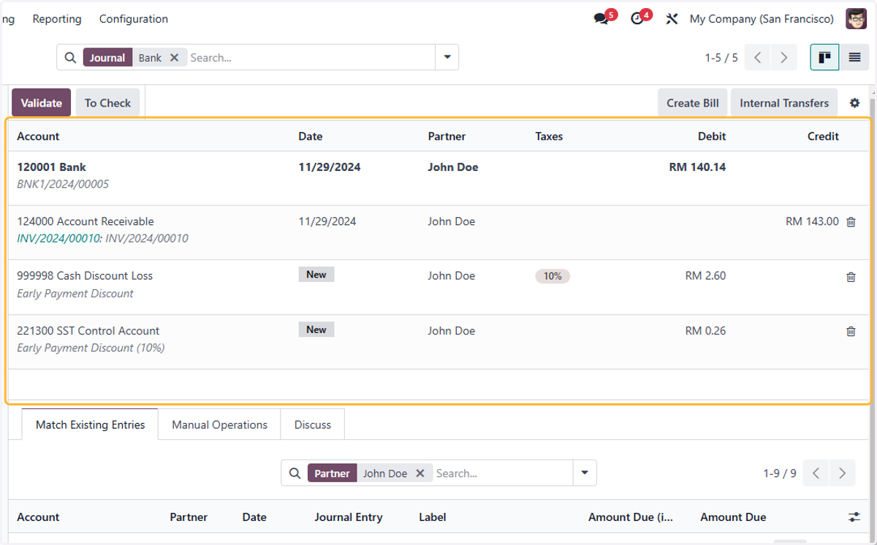This screenshot has height=545, width=877.
Task: Click the RM 140.14 debit amount
Action: [x=697, y=167]
